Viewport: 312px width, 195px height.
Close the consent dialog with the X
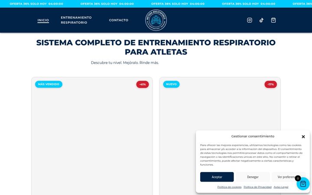click(303, 136)
